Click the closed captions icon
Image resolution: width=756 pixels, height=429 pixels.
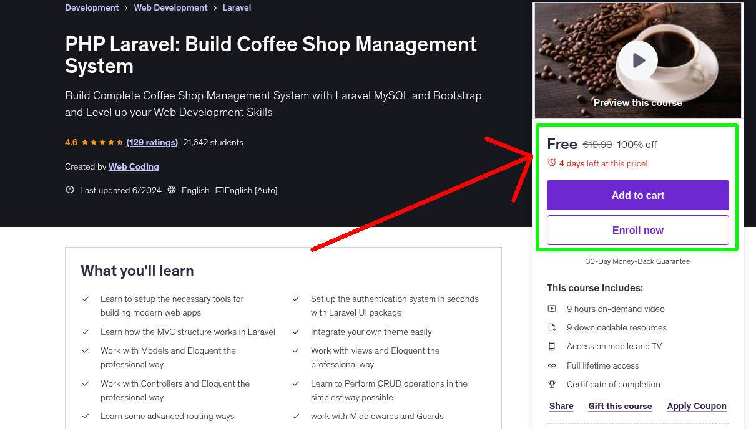220,190
